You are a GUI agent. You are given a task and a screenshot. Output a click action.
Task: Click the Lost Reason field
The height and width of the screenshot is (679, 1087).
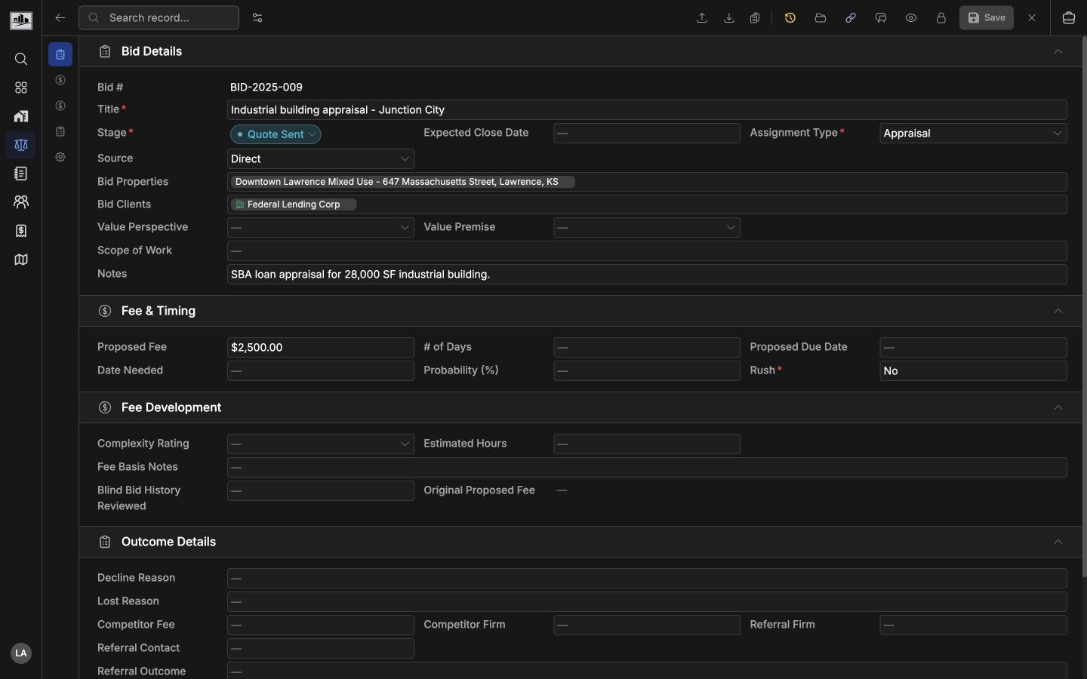pyautogui.click(x=647, y=602)
